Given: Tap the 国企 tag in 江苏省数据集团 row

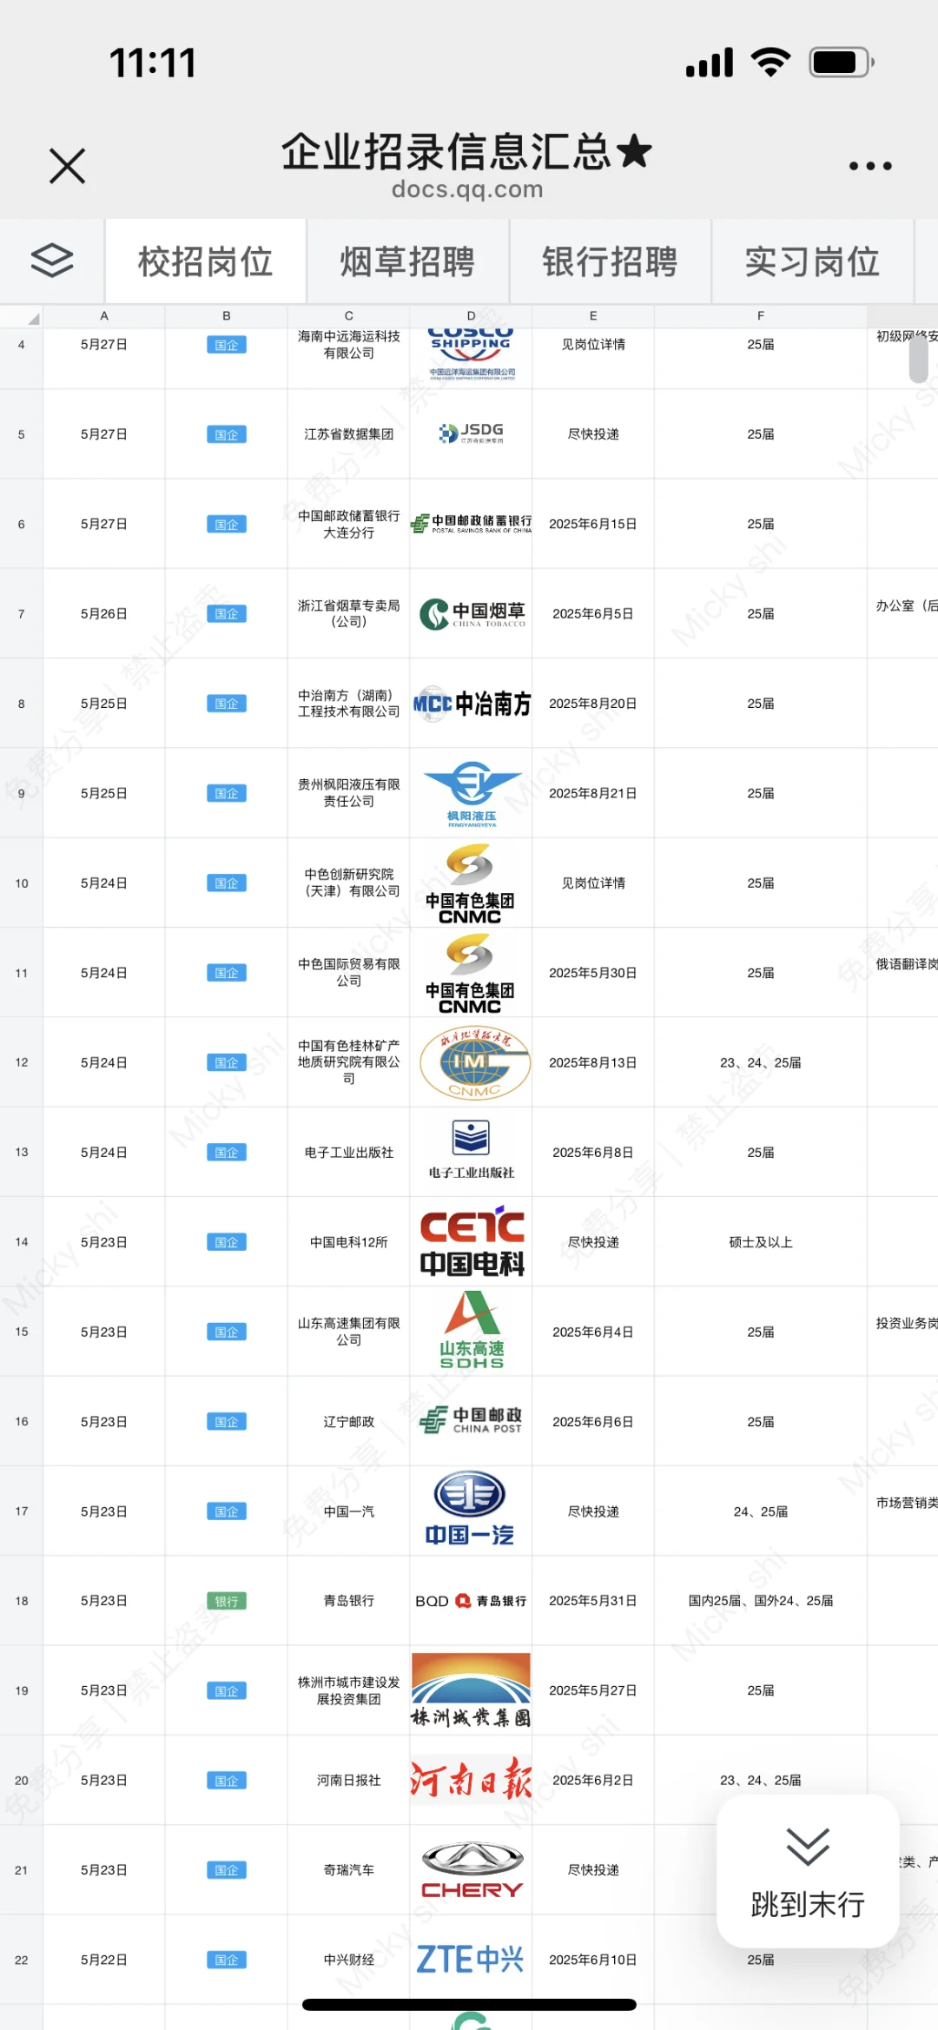Looking at the screenshot, I should [x=227, y=434].
